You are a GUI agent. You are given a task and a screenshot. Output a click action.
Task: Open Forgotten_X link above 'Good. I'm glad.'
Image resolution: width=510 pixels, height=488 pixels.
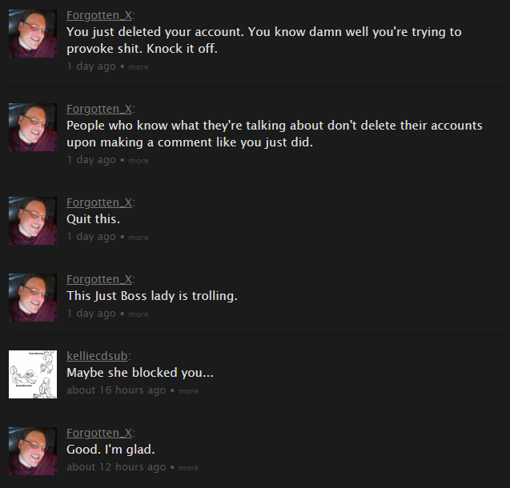point(99,433)
